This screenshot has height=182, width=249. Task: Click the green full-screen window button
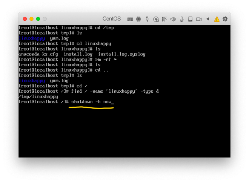click(38, 19)
